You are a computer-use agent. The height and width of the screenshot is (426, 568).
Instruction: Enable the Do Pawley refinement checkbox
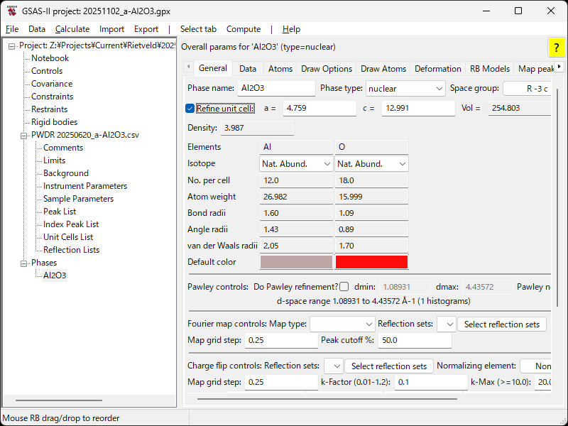click(344, 288)
